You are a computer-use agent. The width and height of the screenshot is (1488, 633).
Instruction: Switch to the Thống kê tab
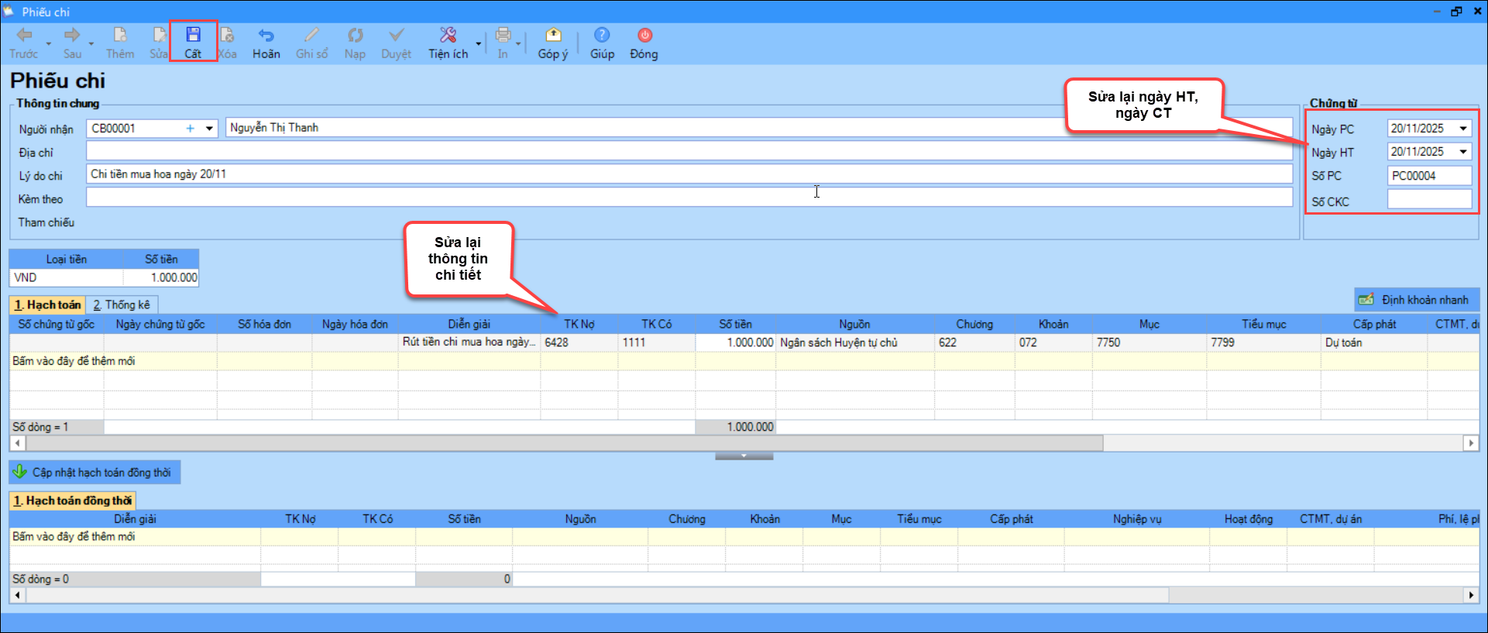(122, 304)
